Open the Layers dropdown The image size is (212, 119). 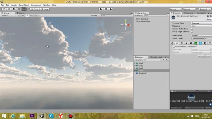[175, 9]
